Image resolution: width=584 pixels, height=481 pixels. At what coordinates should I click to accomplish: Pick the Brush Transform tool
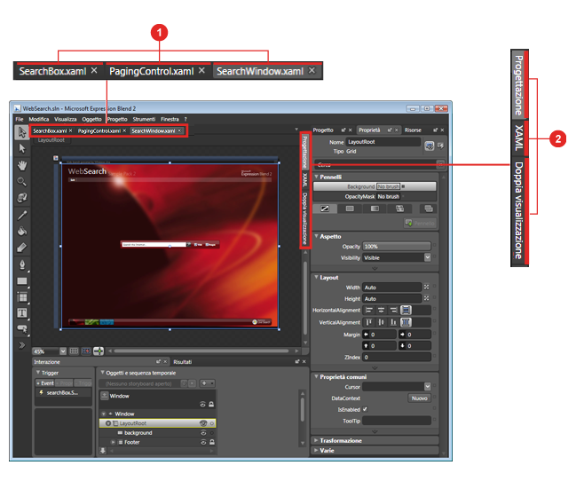[x=22, y=248]
